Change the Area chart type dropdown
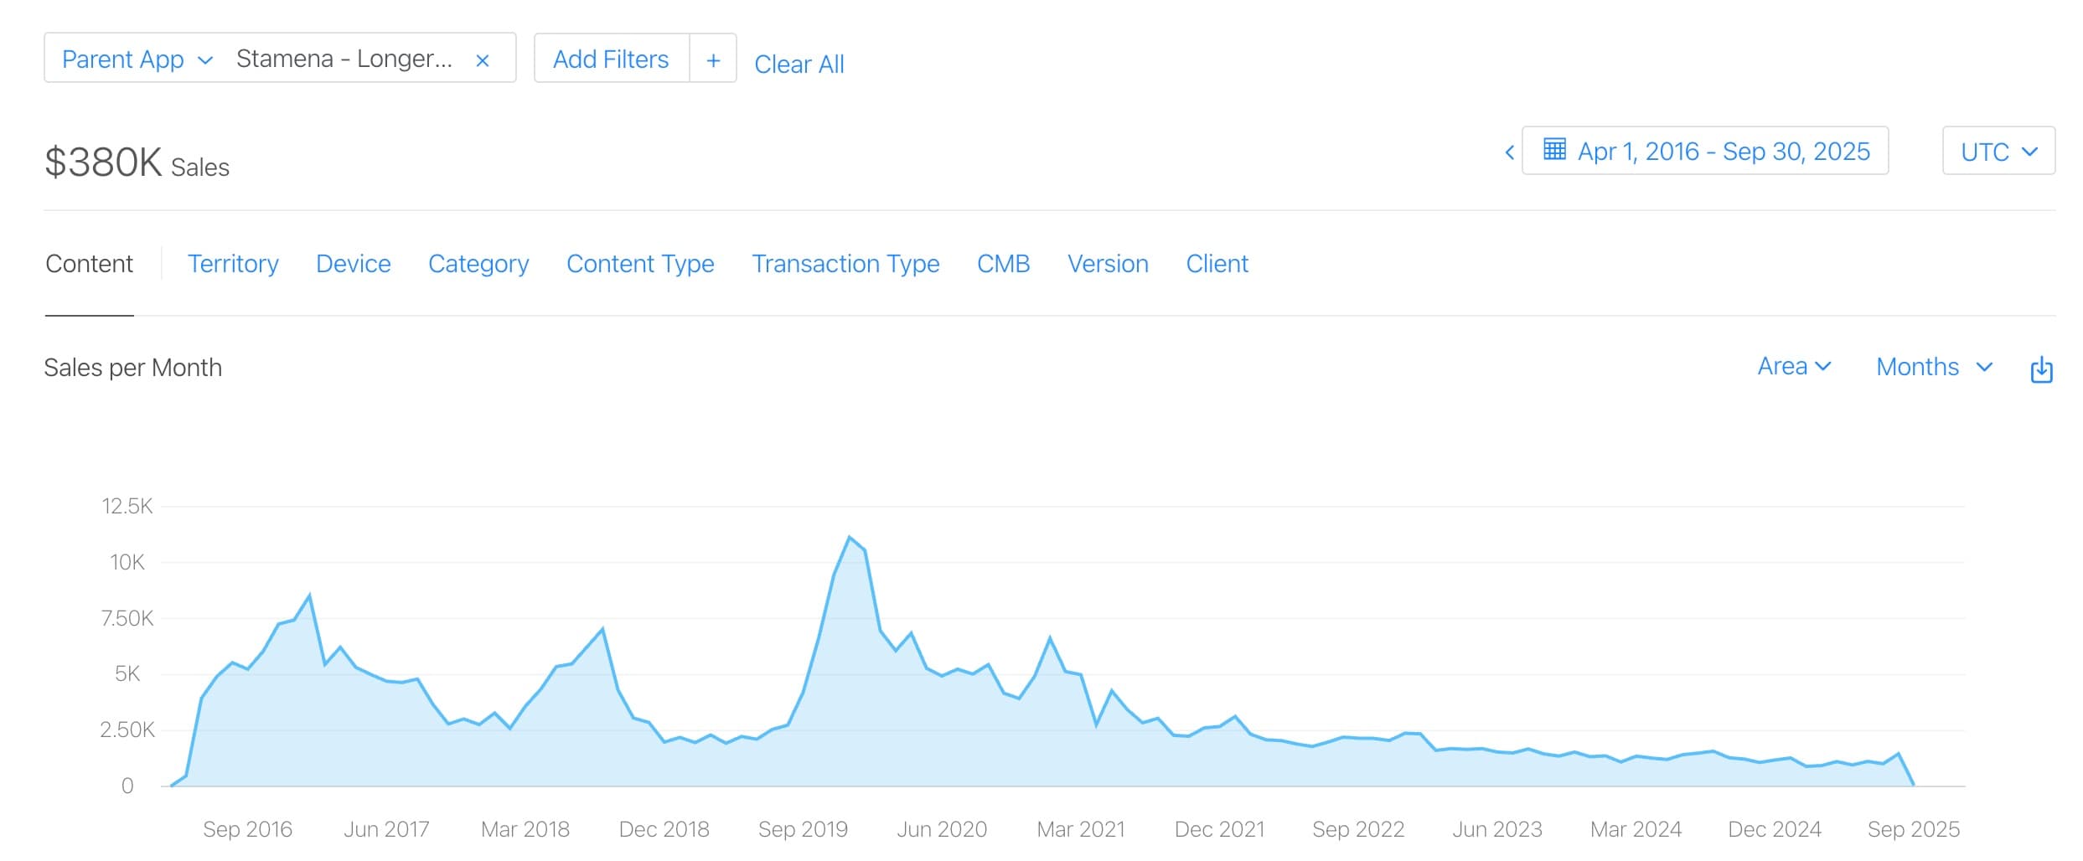This screenshot has width=2083, height=861. (1794, 367)
